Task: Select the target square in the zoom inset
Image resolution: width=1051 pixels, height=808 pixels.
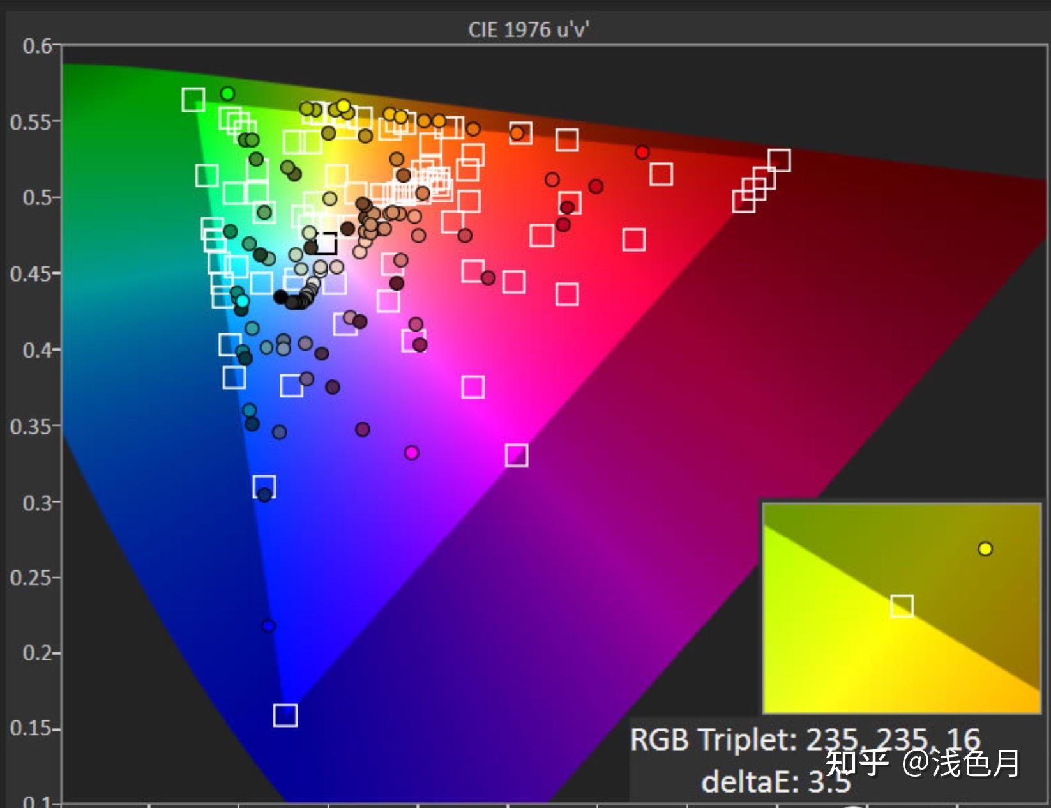Action: tap(902, 606)
